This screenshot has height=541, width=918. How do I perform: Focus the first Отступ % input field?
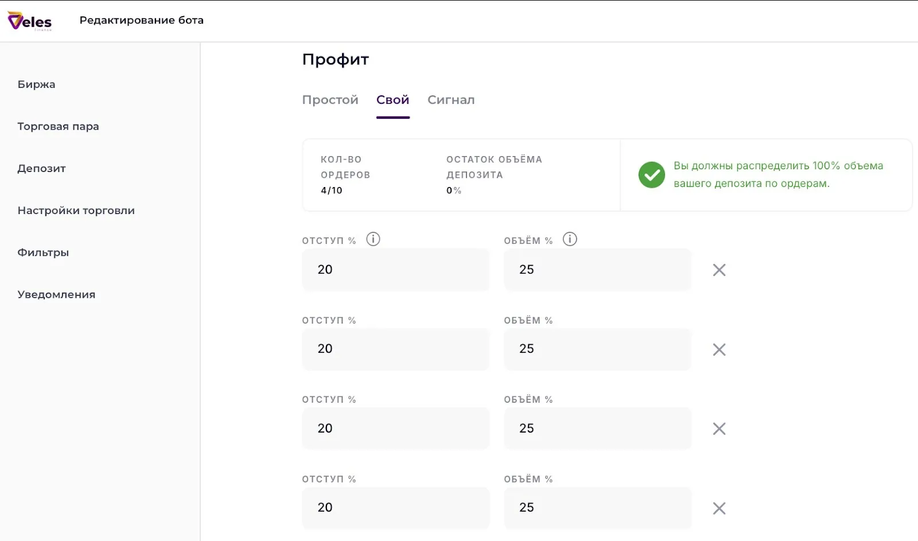pos(395,270)
